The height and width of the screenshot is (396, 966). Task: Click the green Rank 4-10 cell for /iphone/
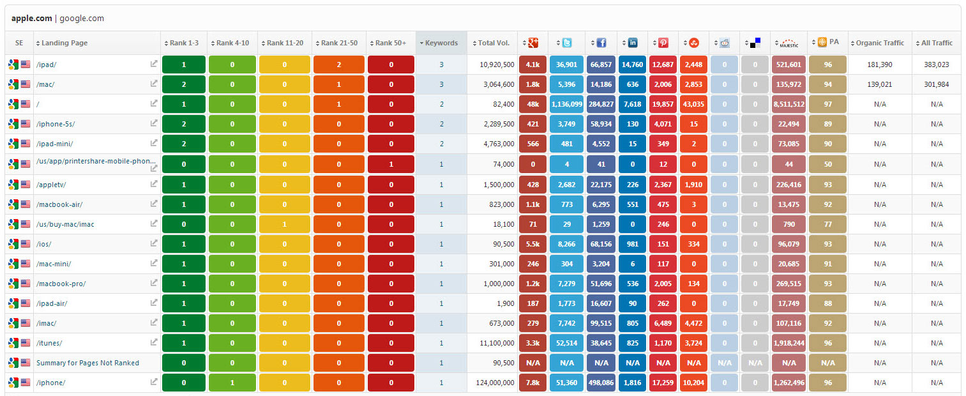pos(232,383)
